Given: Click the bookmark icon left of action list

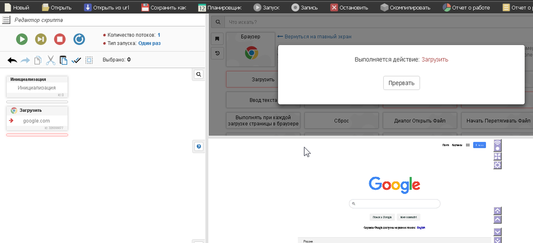Looking at the screenshot, I should click(x=217, y=39).
